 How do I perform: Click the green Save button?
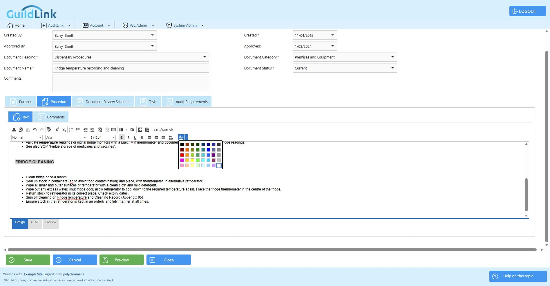click(x=28, y=260)
